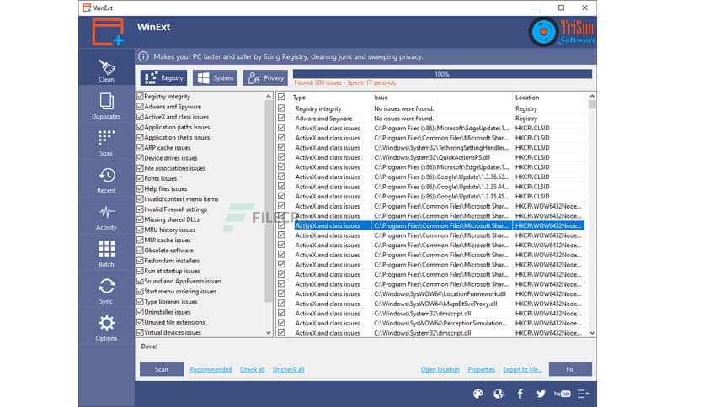Open the Twitter link icon
Screen dimensions: 704x407
(541, 394)
